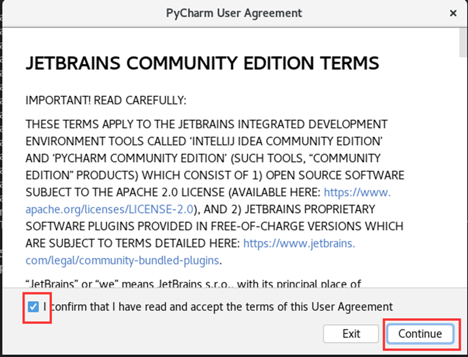Viewport: 468px width, 357px height.
Task: Uncheck the User Agreement confirmation checkbox
Action: point(33,307)
